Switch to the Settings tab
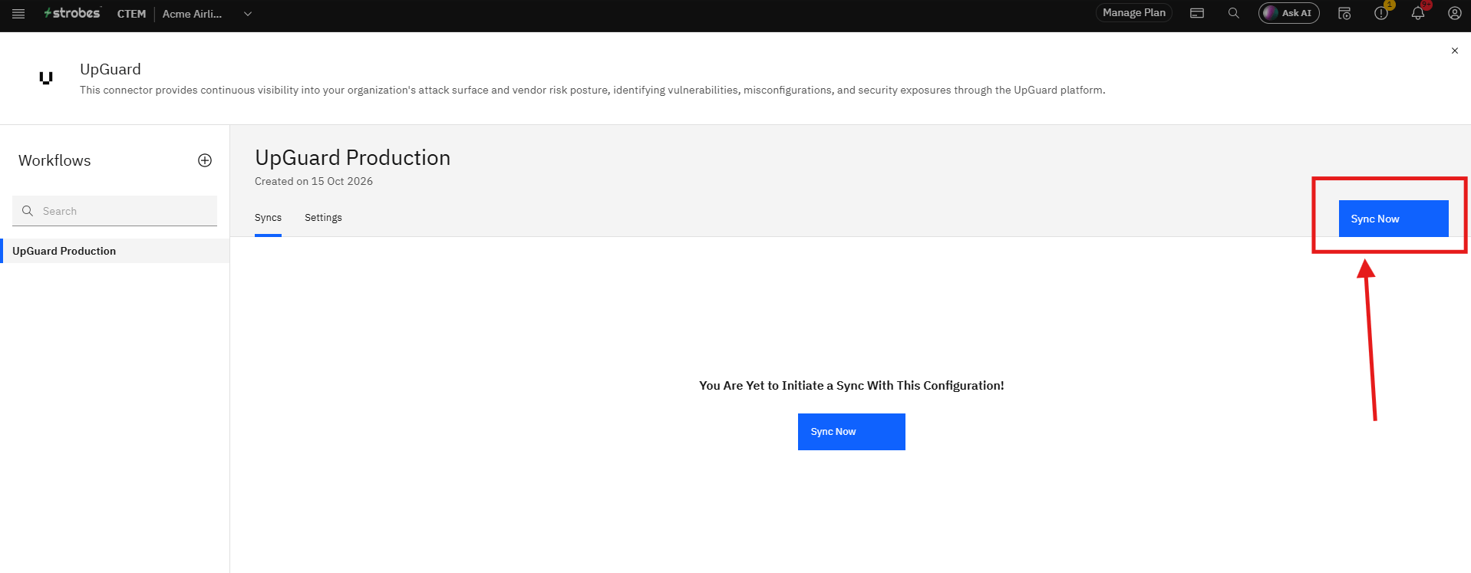This screenshot has width=1471, height=573. click(x=323, y=218)
